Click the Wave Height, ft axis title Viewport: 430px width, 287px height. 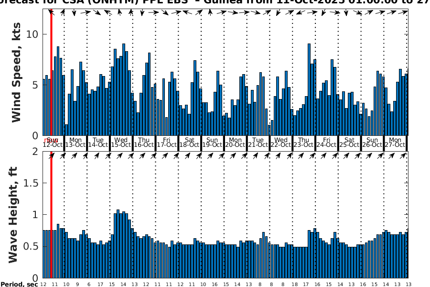coord(13,214)
